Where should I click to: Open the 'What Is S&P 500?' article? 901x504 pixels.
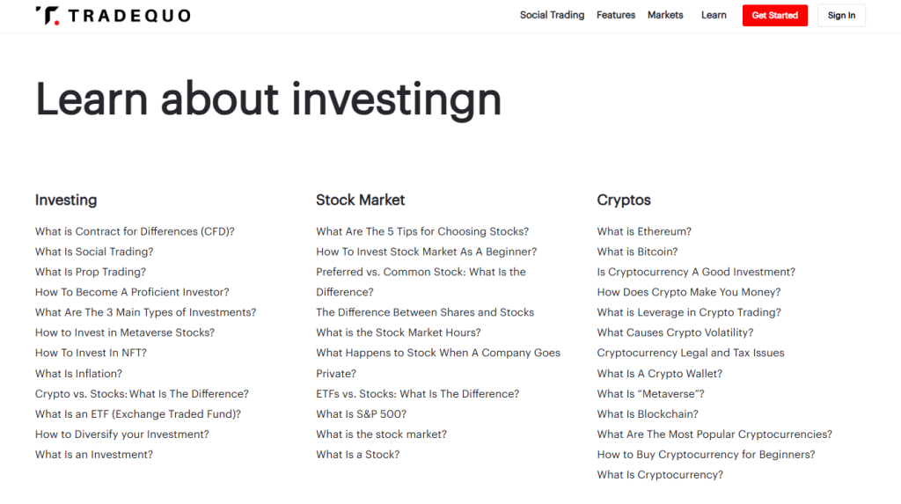tap(361, 413)
